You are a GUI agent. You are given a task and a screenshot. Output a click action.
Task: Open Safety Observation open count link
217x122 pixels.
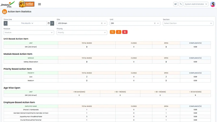pos(166,62)
